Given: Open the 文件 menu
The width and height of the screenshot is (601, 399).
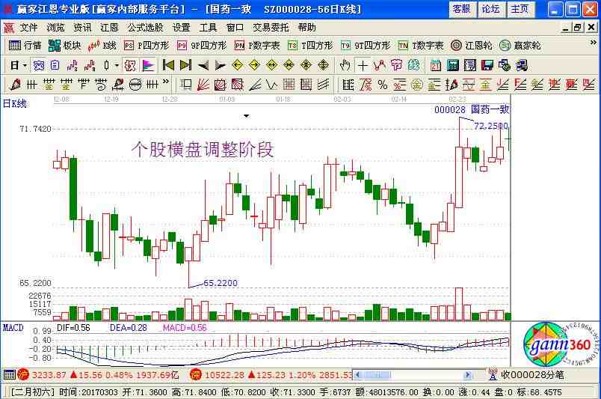Looking at the screenshot, I should (28, 28).
